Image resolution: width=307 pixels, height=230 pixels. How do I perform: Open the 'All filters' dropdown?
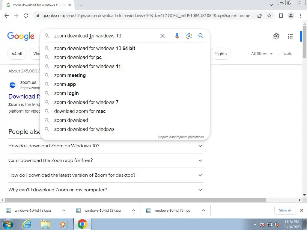[x=261, y=54]
